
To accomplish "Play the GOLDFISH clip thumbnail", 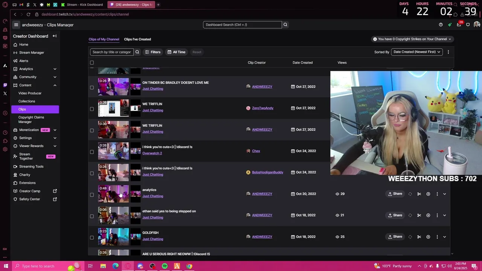I will pyautogui.click(x=113, y=237).
